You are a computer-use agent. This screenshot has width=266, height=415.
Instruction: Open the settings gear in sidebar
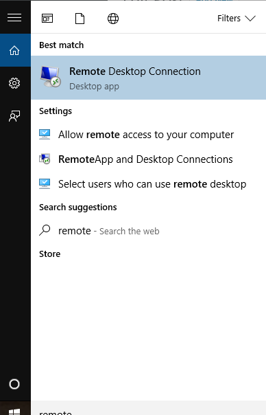14,83
